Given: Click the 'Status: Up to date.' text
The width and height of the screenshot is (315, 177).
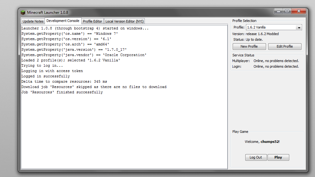Looking at the screenshot, I should coord(248,39).
